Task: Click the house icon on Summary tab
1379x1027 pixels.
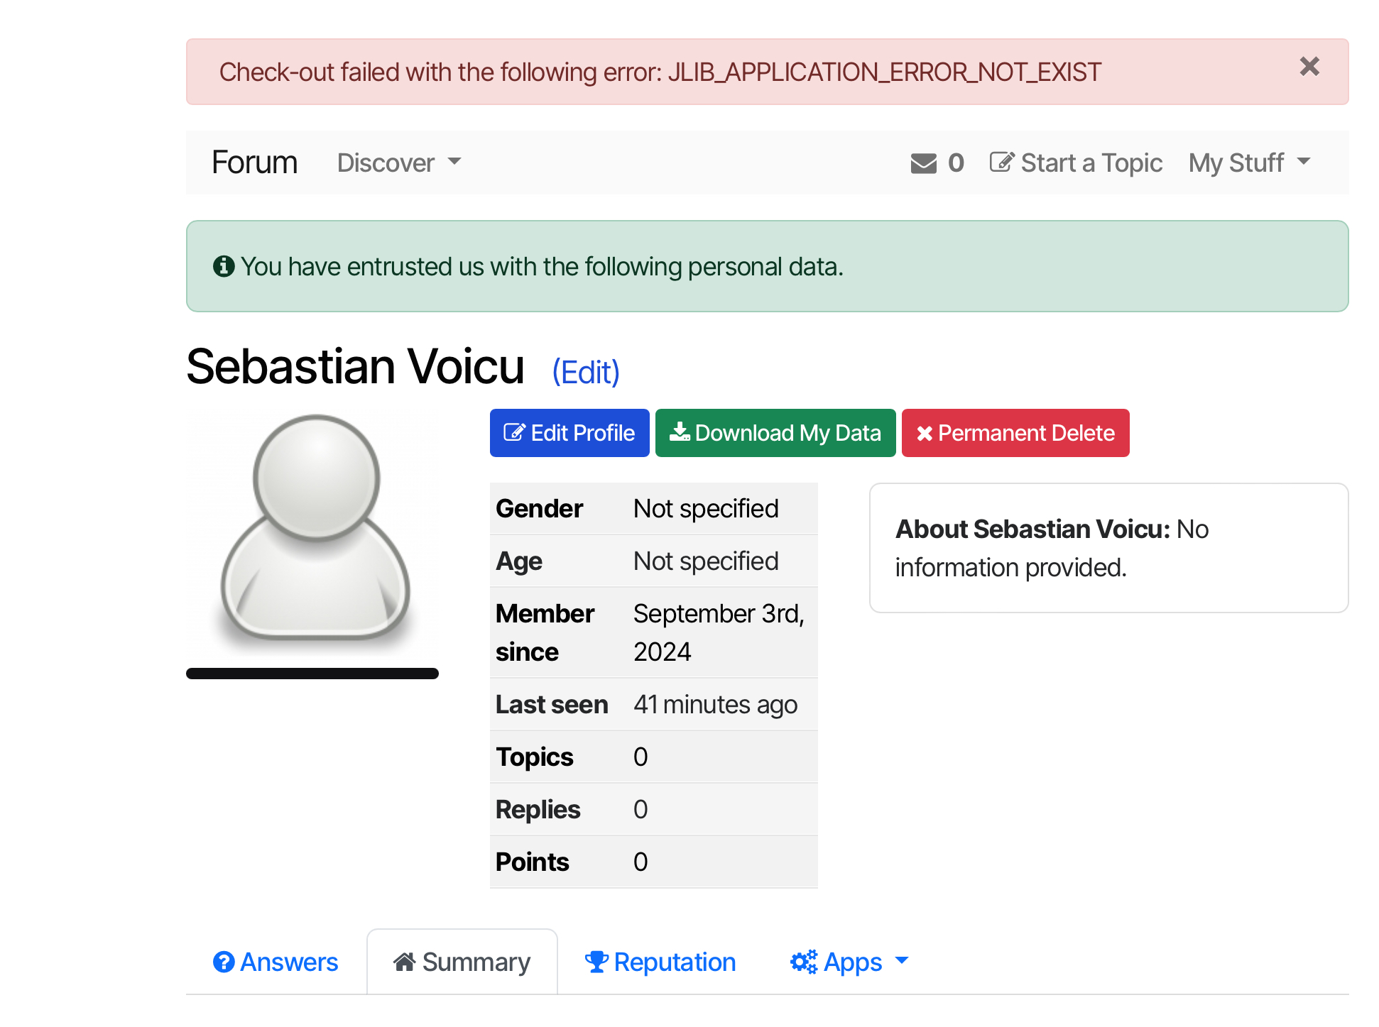Action: [x=404, y=962]
